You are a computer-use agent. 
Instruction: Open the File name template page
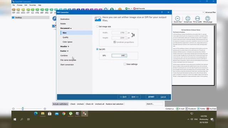pyautogui.click(x=68, y=60)
